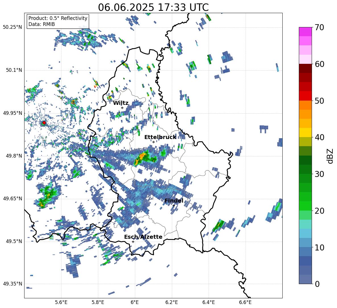
Task: Click the 49.5°N latitude label
Action: 14,241
